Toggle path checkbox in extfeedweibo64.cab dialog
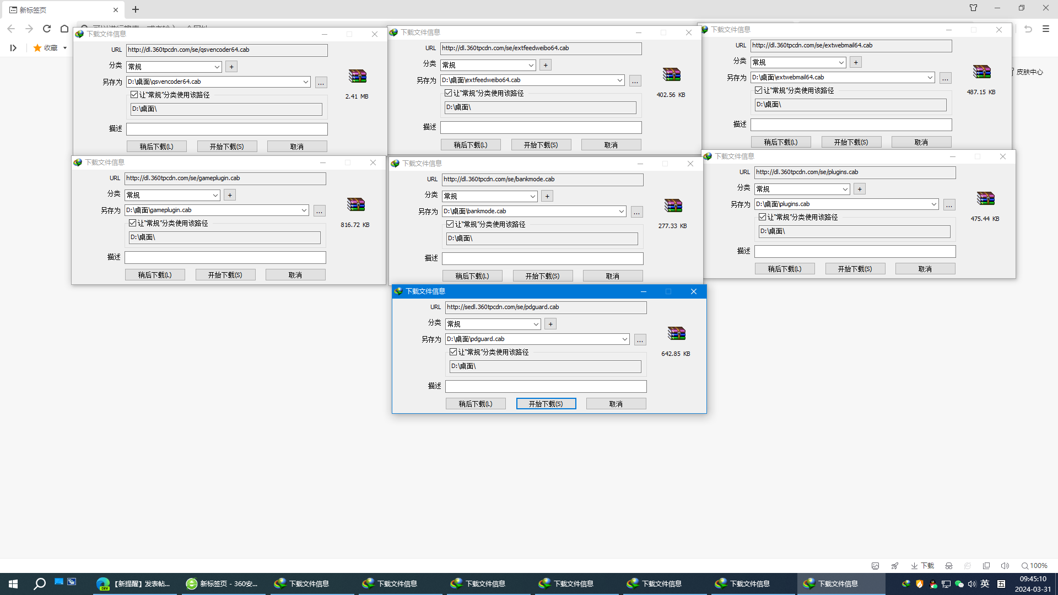The height and width of the screenshot is (595, 1058). point(448,93)
